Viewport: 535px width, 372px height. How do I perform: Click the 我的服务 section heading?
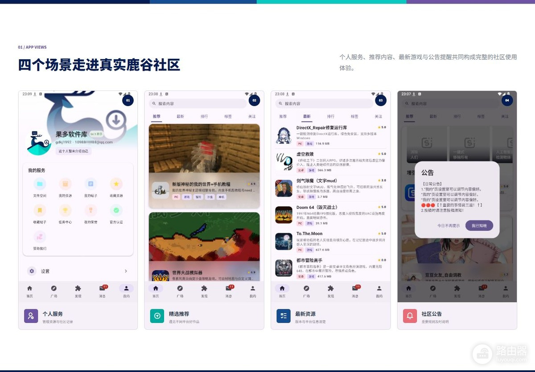[37, 170]
